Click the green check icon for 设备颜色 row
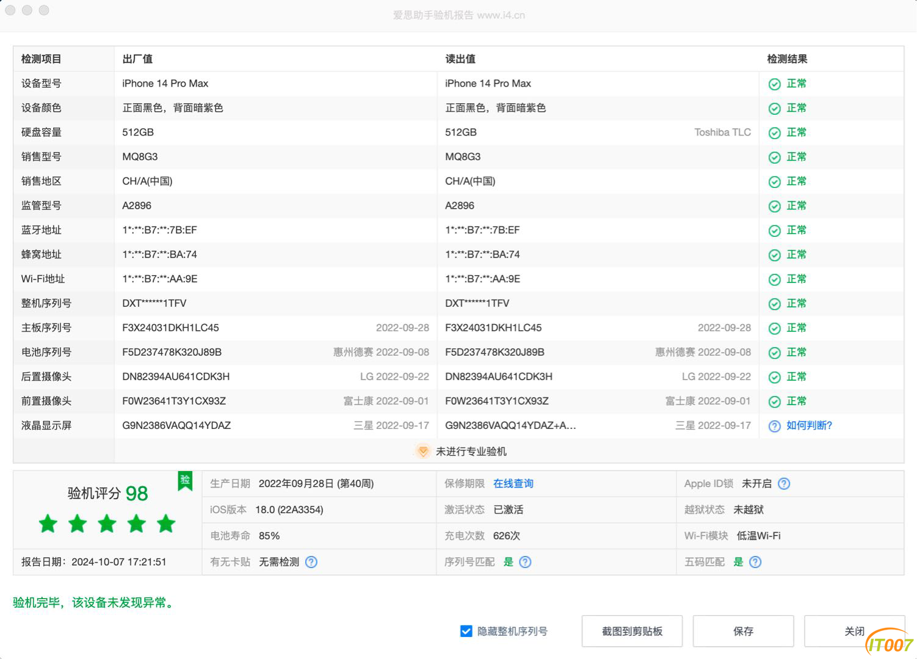Viewport: 917px width, 659px height. click(x=774, y=109)
